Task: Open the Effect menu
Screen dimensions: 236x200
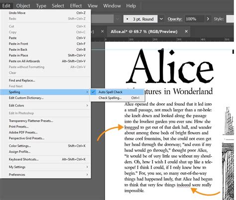Action: (76, 5)
